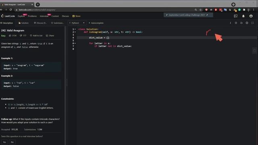Viewport: 258px width, 145px height.
Task: Click the dict_value = {} code line
Action: [99, 37]
